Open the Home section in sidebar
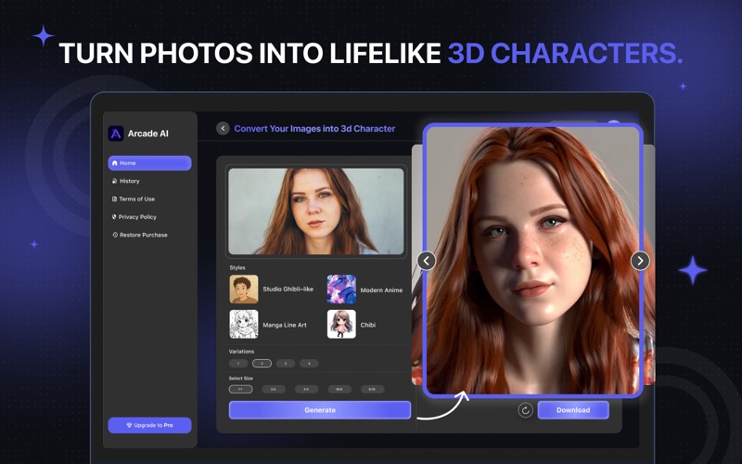The image size is (742, 464). pos(149,163)
